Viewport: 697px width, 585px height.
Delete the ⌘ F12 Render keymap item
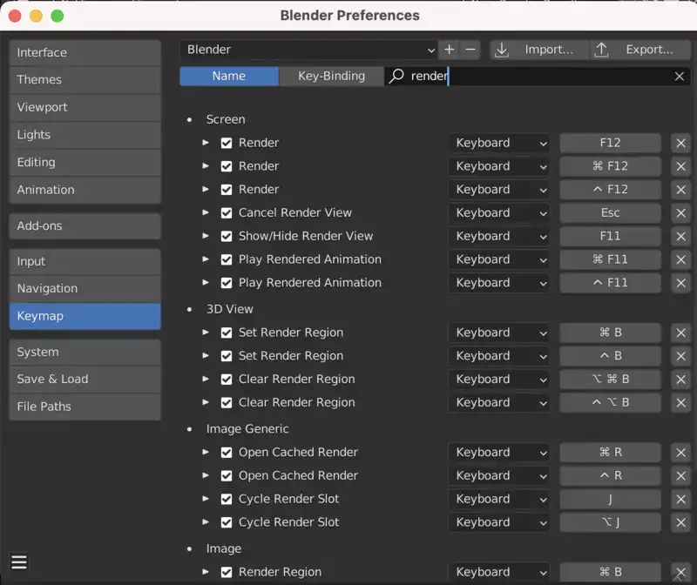coord(680,166)
